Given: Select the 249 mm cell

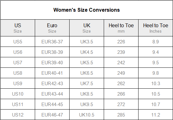Looking at the screenshot, I should coord(121,73).
